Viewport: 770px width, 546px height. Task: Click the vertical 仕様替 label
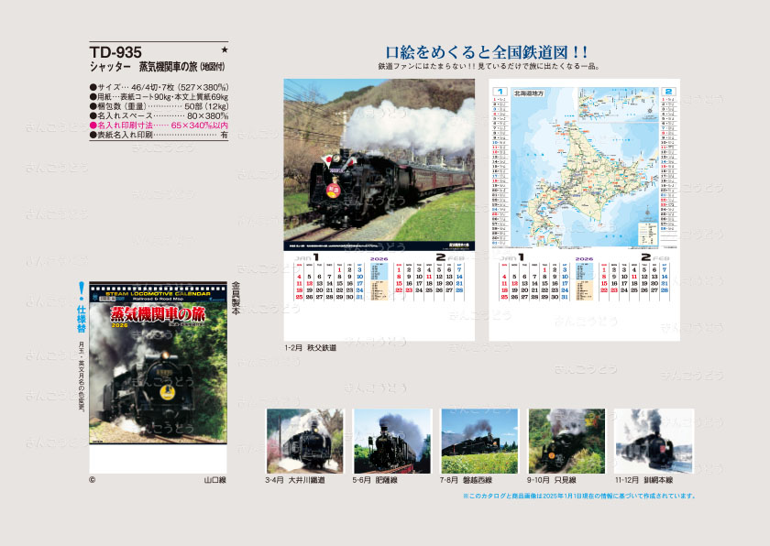click(x=81, y=319)
